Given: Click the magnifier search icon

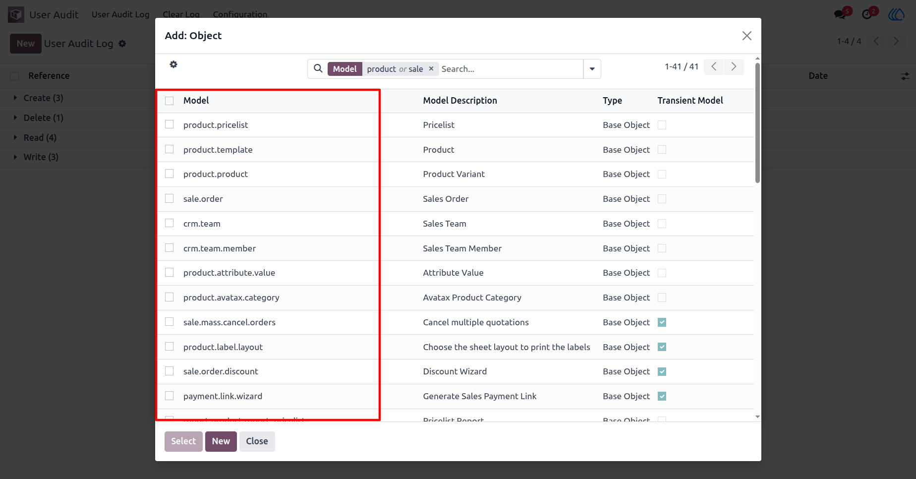Looking at the screenshot, I should point(318,68).
